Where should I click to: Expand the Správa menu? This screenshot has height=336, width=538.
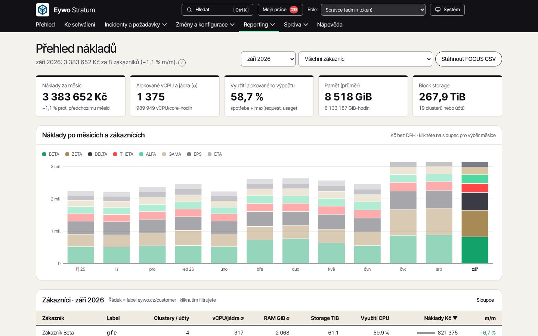(x=296, y=25)
